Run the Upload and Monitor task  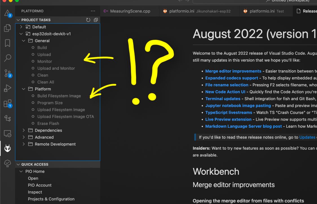coord(56,68)
